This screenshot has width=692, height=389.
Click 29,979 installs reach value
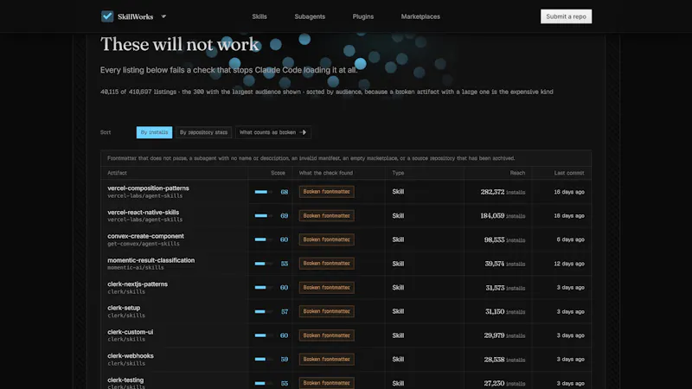[x=504, y=335]
